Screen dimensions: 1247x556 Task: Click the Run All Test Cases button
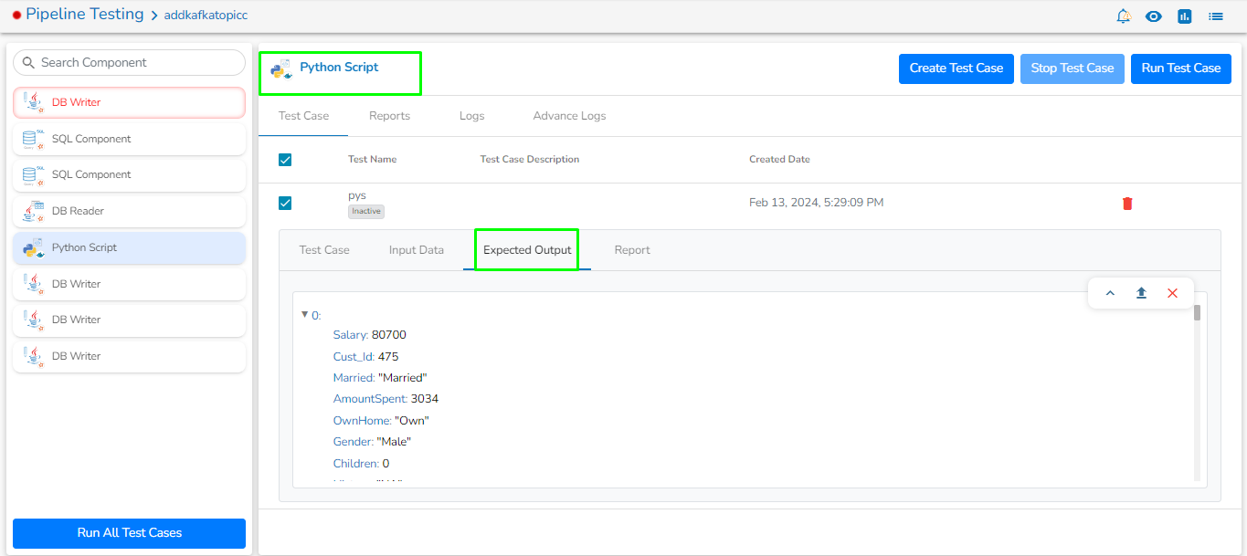pos(129,533)
